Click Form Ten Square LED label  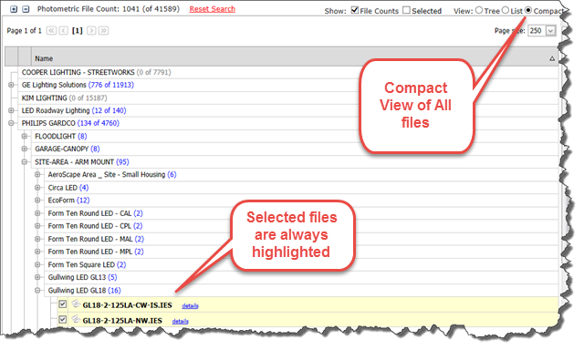click(81, 264)
